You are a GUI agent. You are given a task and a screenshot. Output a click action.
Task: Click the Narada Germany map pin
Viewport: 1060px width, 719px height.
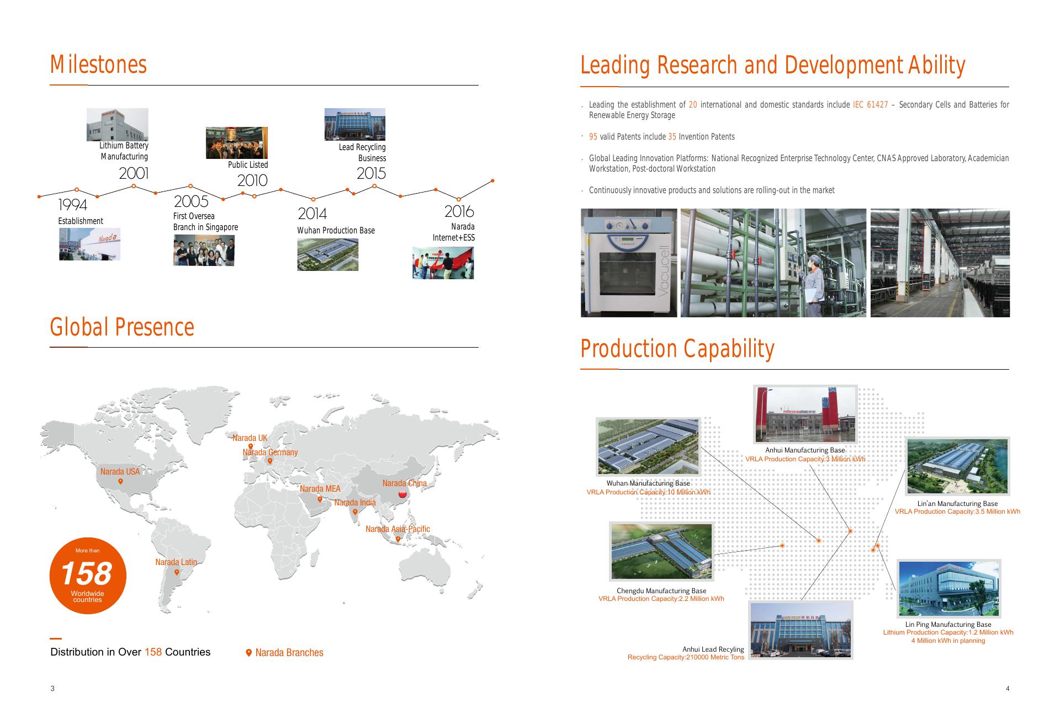[270, 461]
